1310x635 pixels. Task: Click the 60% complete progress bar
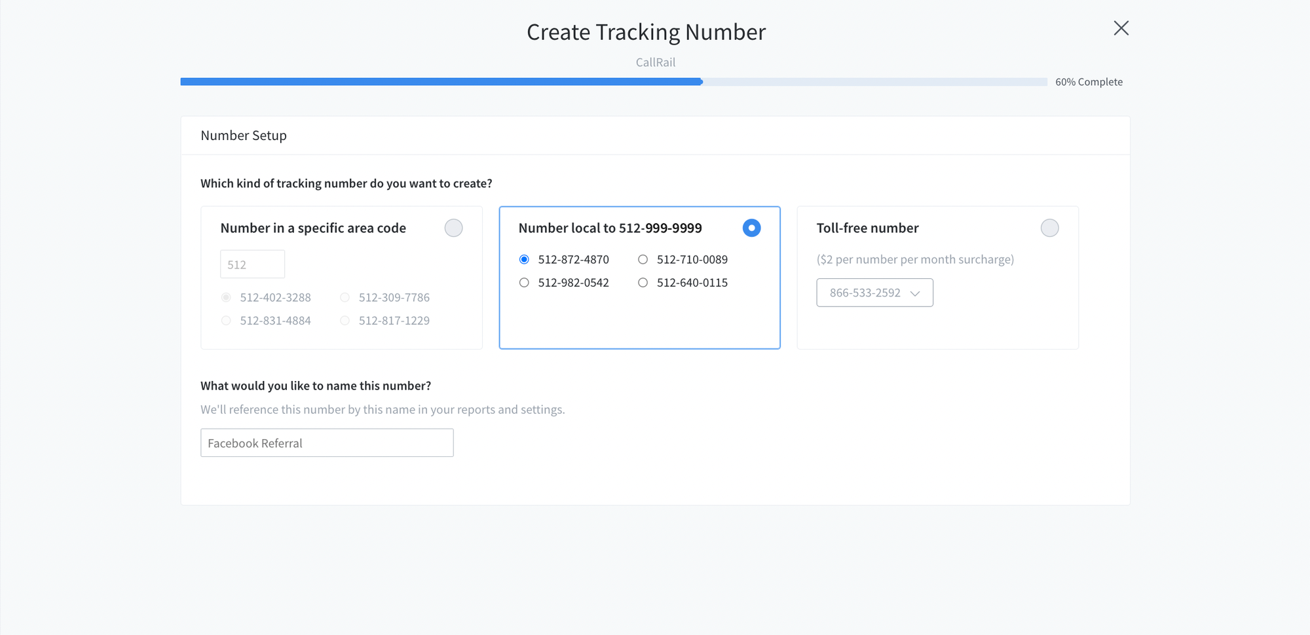[613, 82]
